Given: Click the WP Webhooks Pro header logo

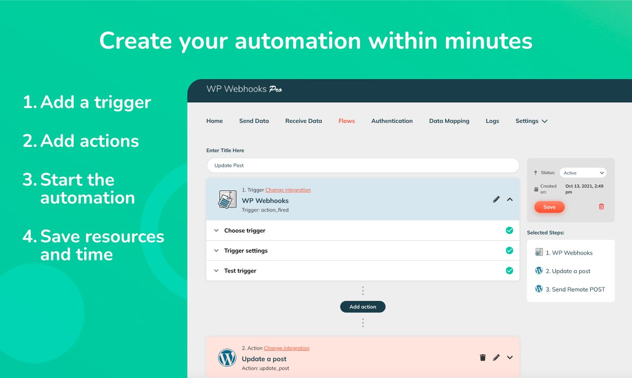Looking at the screenshot, I should coord(244,89).
